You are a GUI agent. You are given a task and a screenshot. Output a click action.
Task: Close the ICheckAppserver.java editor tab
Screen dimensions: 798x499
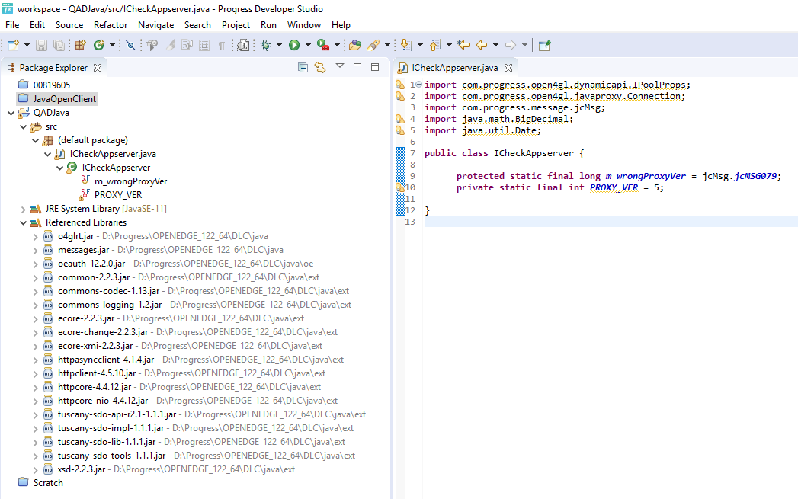508,68
